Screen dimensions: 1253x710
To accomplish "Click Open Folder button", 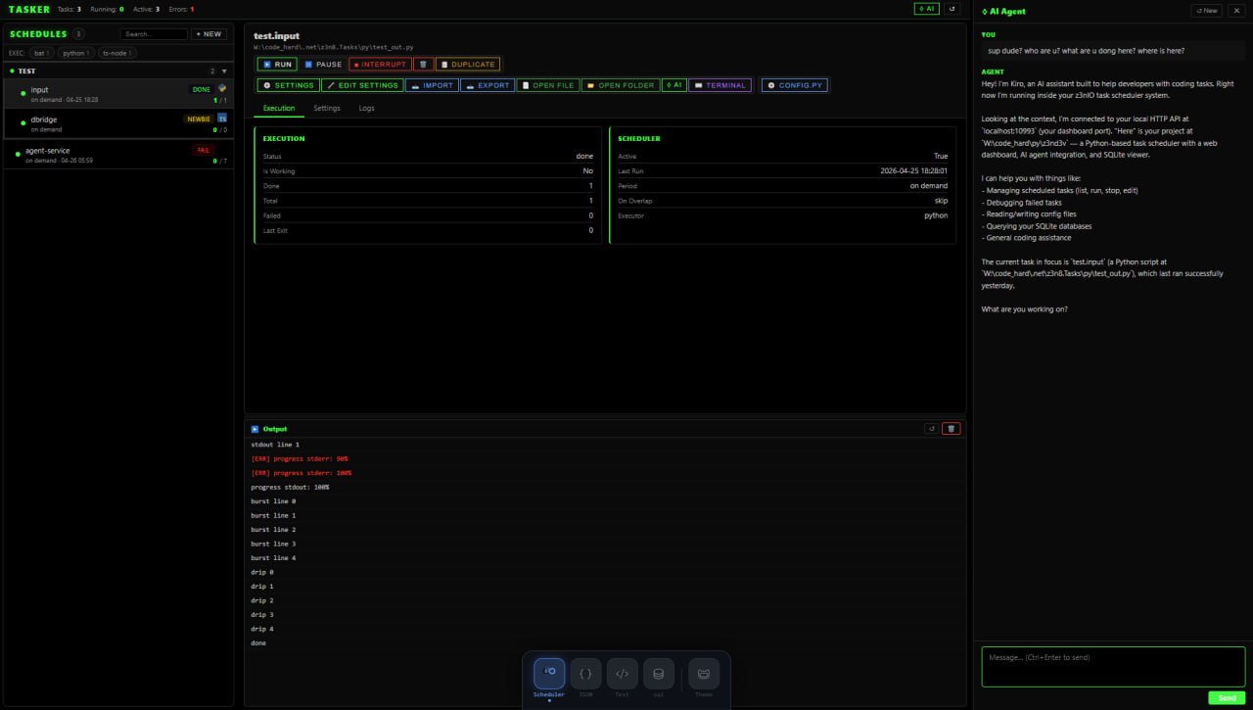I will 621,85.
